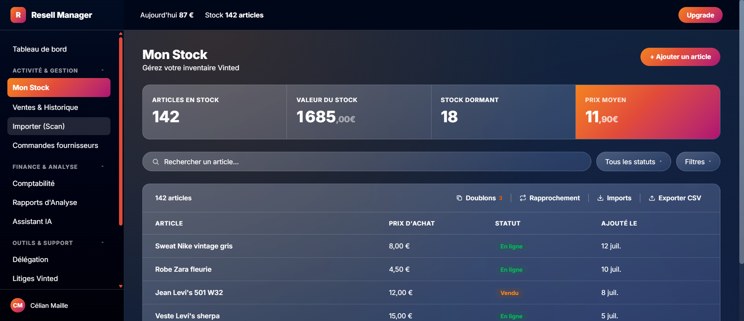Collapse the Finance & Analyse section
This screenshot has height=321, width=744.
[102, 167]
